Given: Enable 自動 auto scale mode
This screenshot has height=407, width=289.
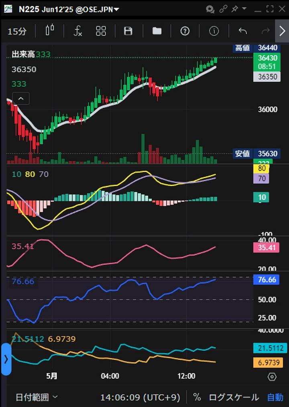Looking at the screenshot, I should click(275, 397).
